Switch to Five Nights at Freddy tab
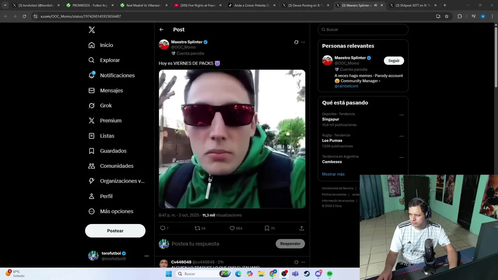The image size is (498, 280). [198, 5]
